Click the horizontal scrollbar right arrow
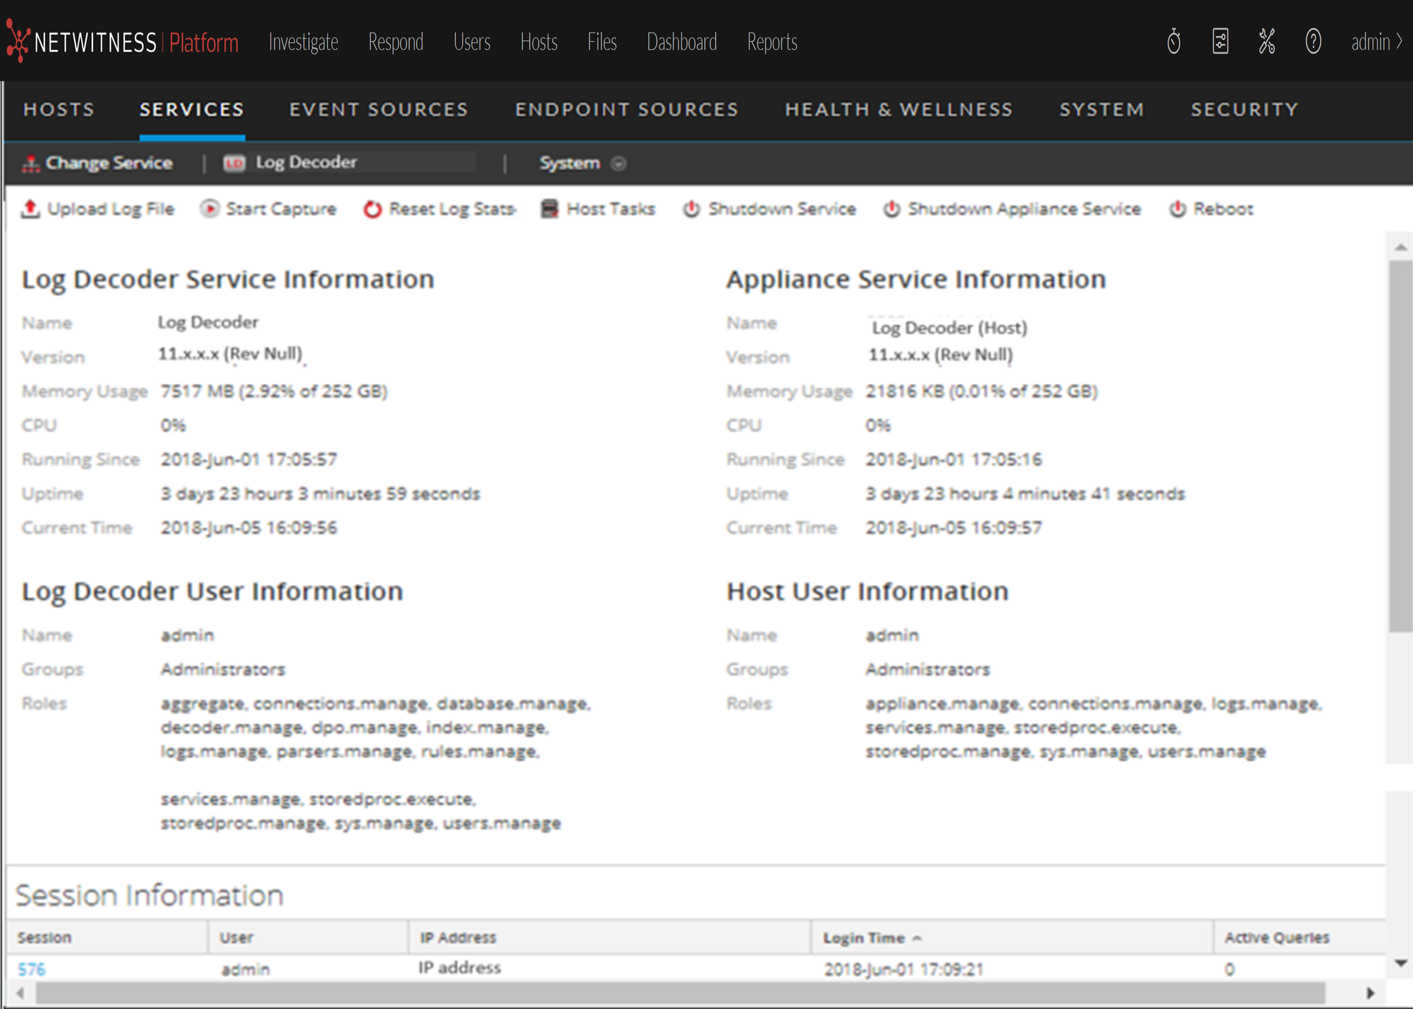The image size is (1413, 1009). click(1370, 993)
